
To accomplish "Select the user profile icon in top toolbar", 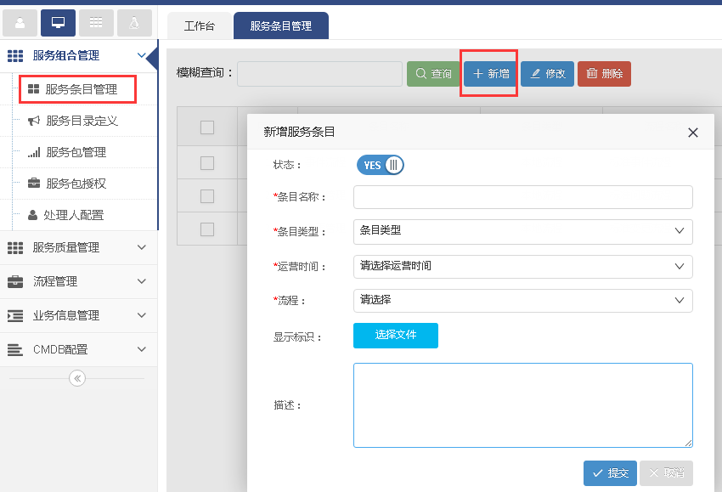I will [x=19, y=22].
